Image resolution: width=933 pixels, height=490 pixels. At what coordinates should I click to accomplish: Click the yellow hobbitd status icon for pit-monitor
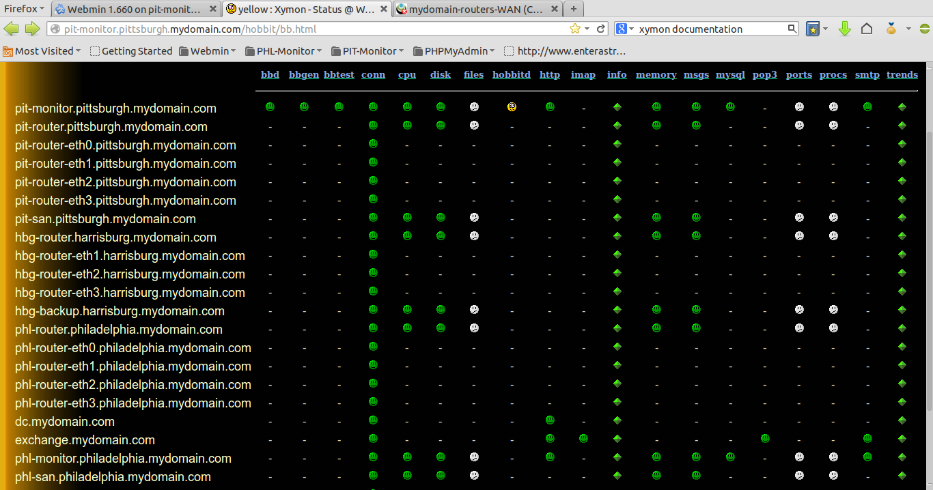tap(512, 106)
